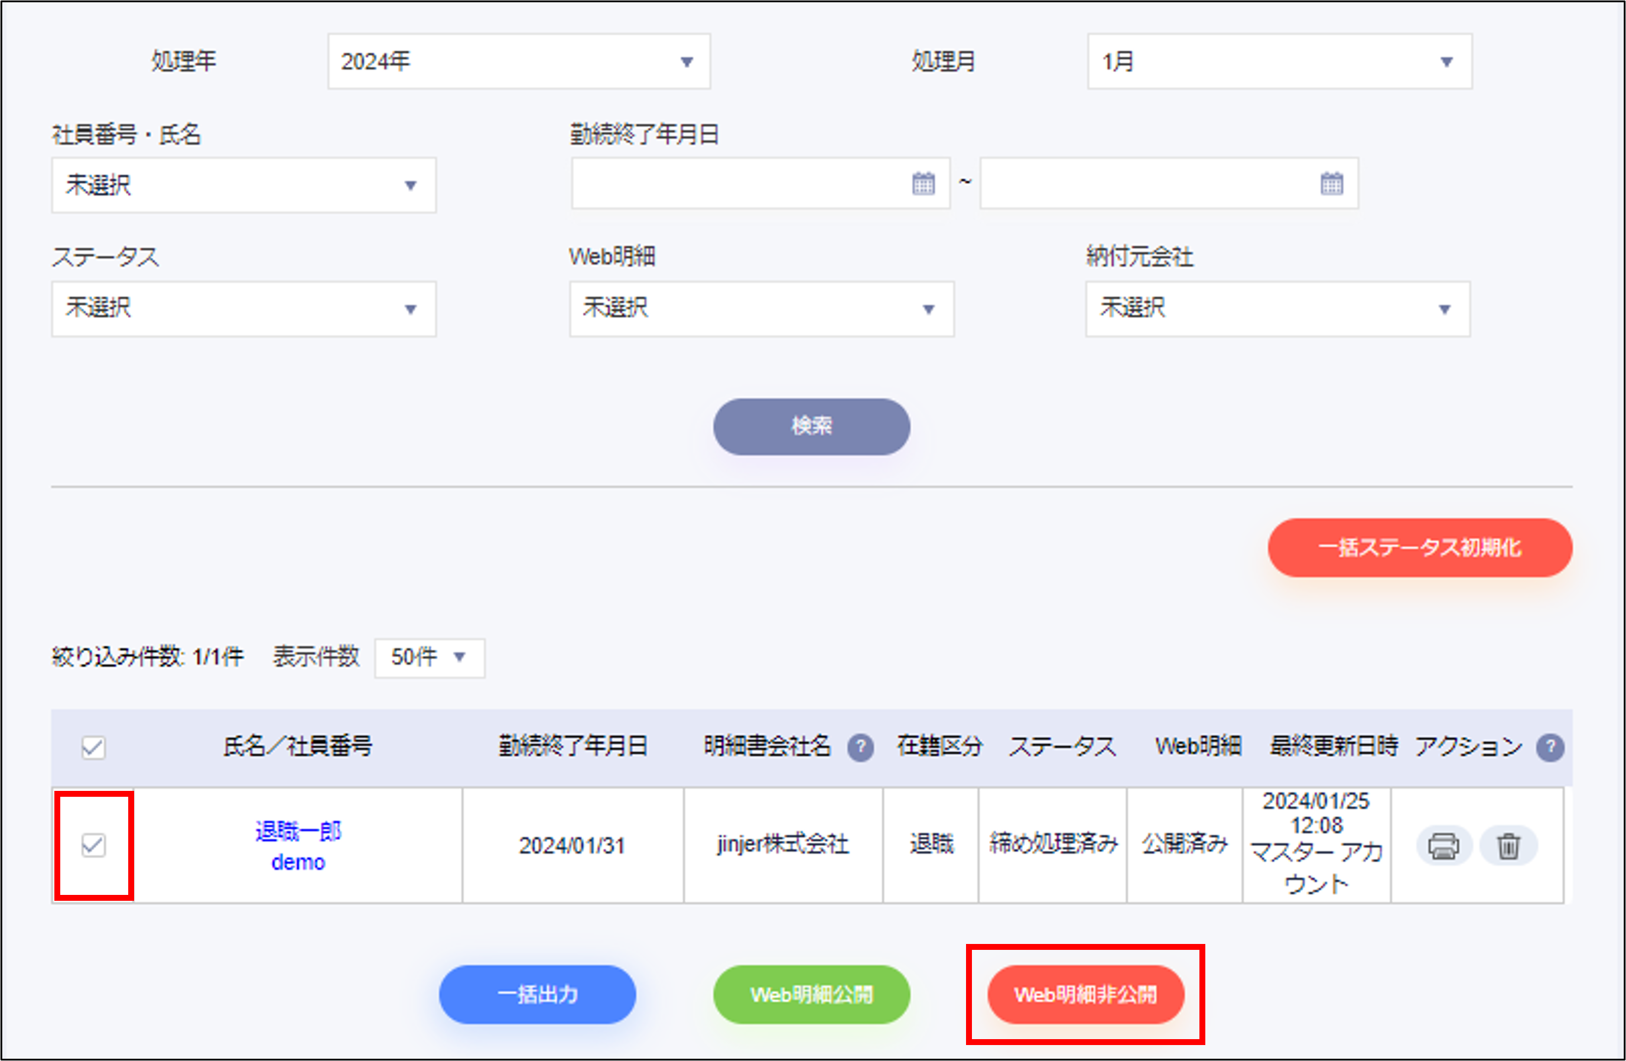Open the ステータス filter dropdown

pos(243,309)
